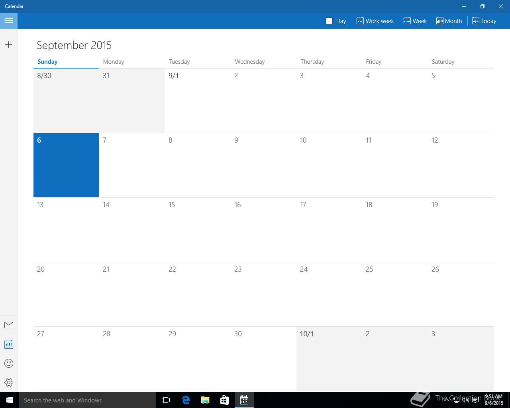Viewport: 510px width, 408px height.
Task: Select September 11 day cell
Action: coord(395,165)
